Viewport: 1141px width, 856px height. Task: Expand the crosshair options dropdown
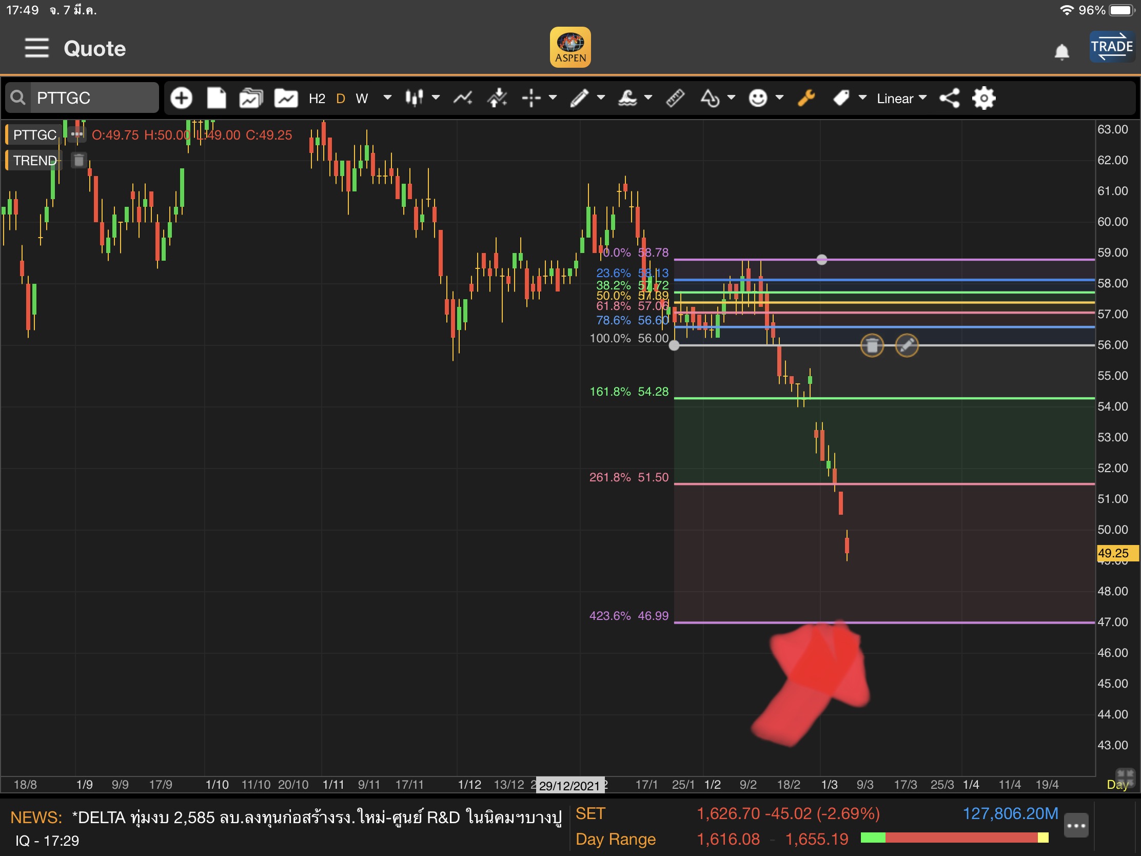553,97
